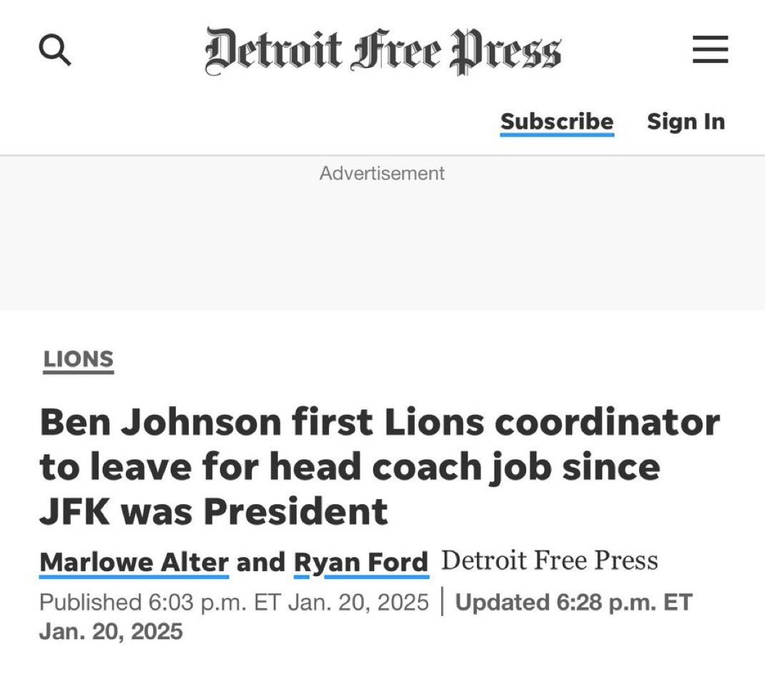Screen dimensions: 765x675
Task: Click 'Jan. 20, 2025' on bottom line
Action: pos(112,631)
